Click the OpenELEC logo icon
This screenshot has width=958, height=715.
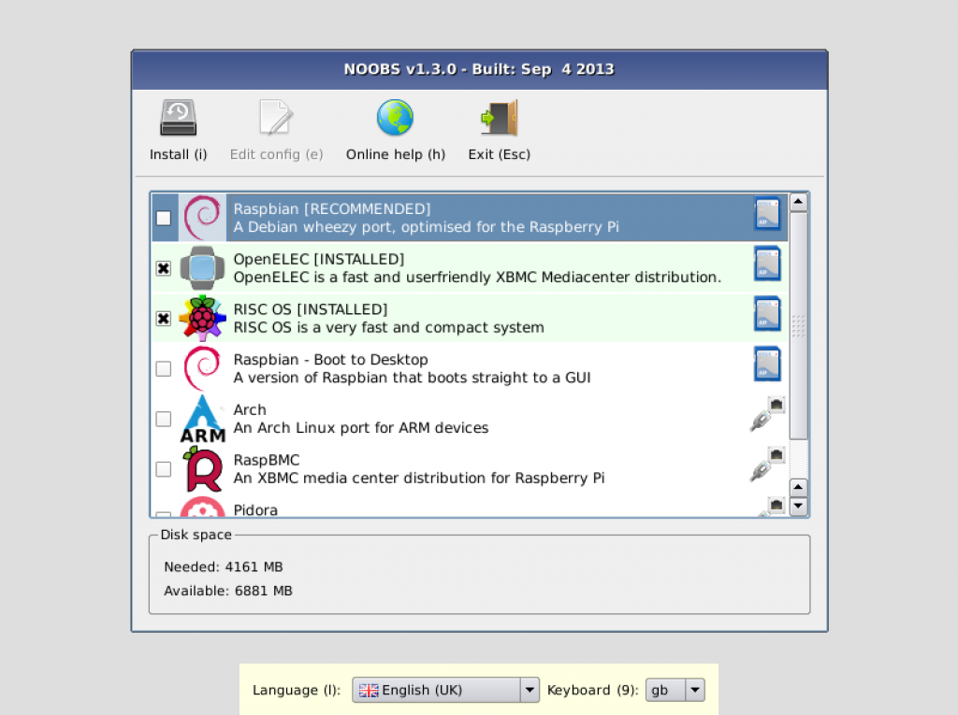coord(202,268)
